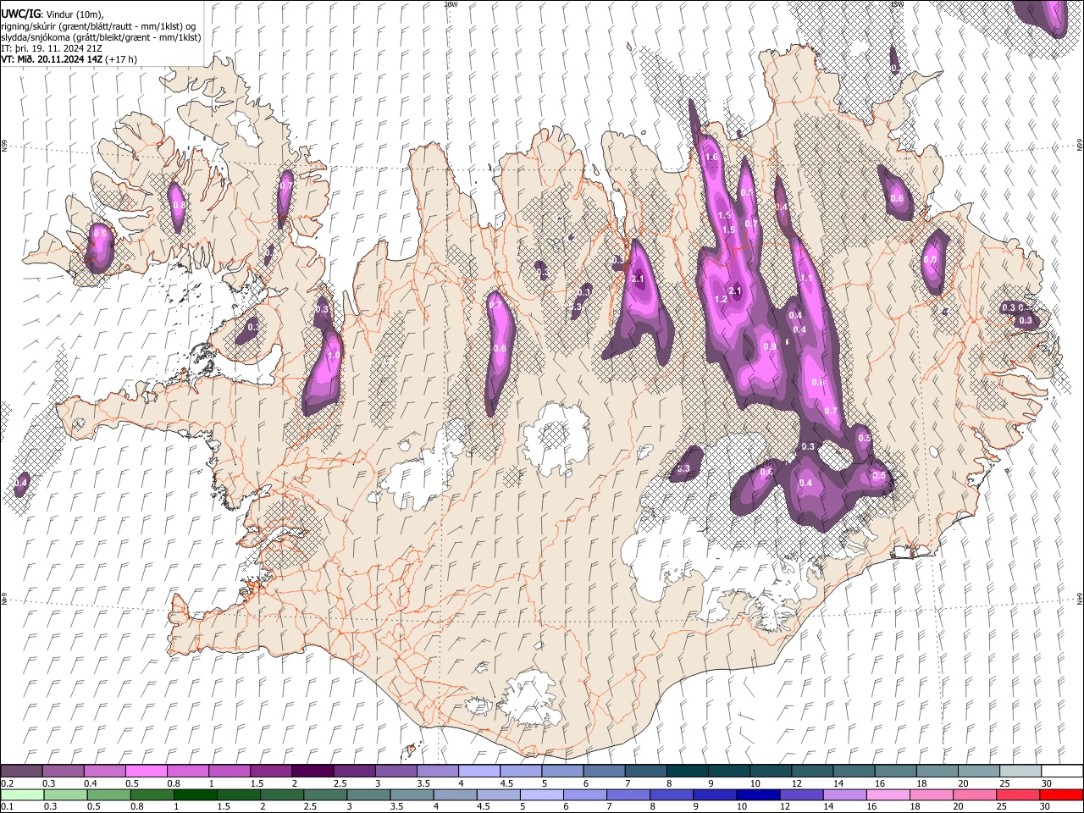Select upper legend swatch between 14 and 16
Screen dimensions: 1084x813
pos(854,771)
